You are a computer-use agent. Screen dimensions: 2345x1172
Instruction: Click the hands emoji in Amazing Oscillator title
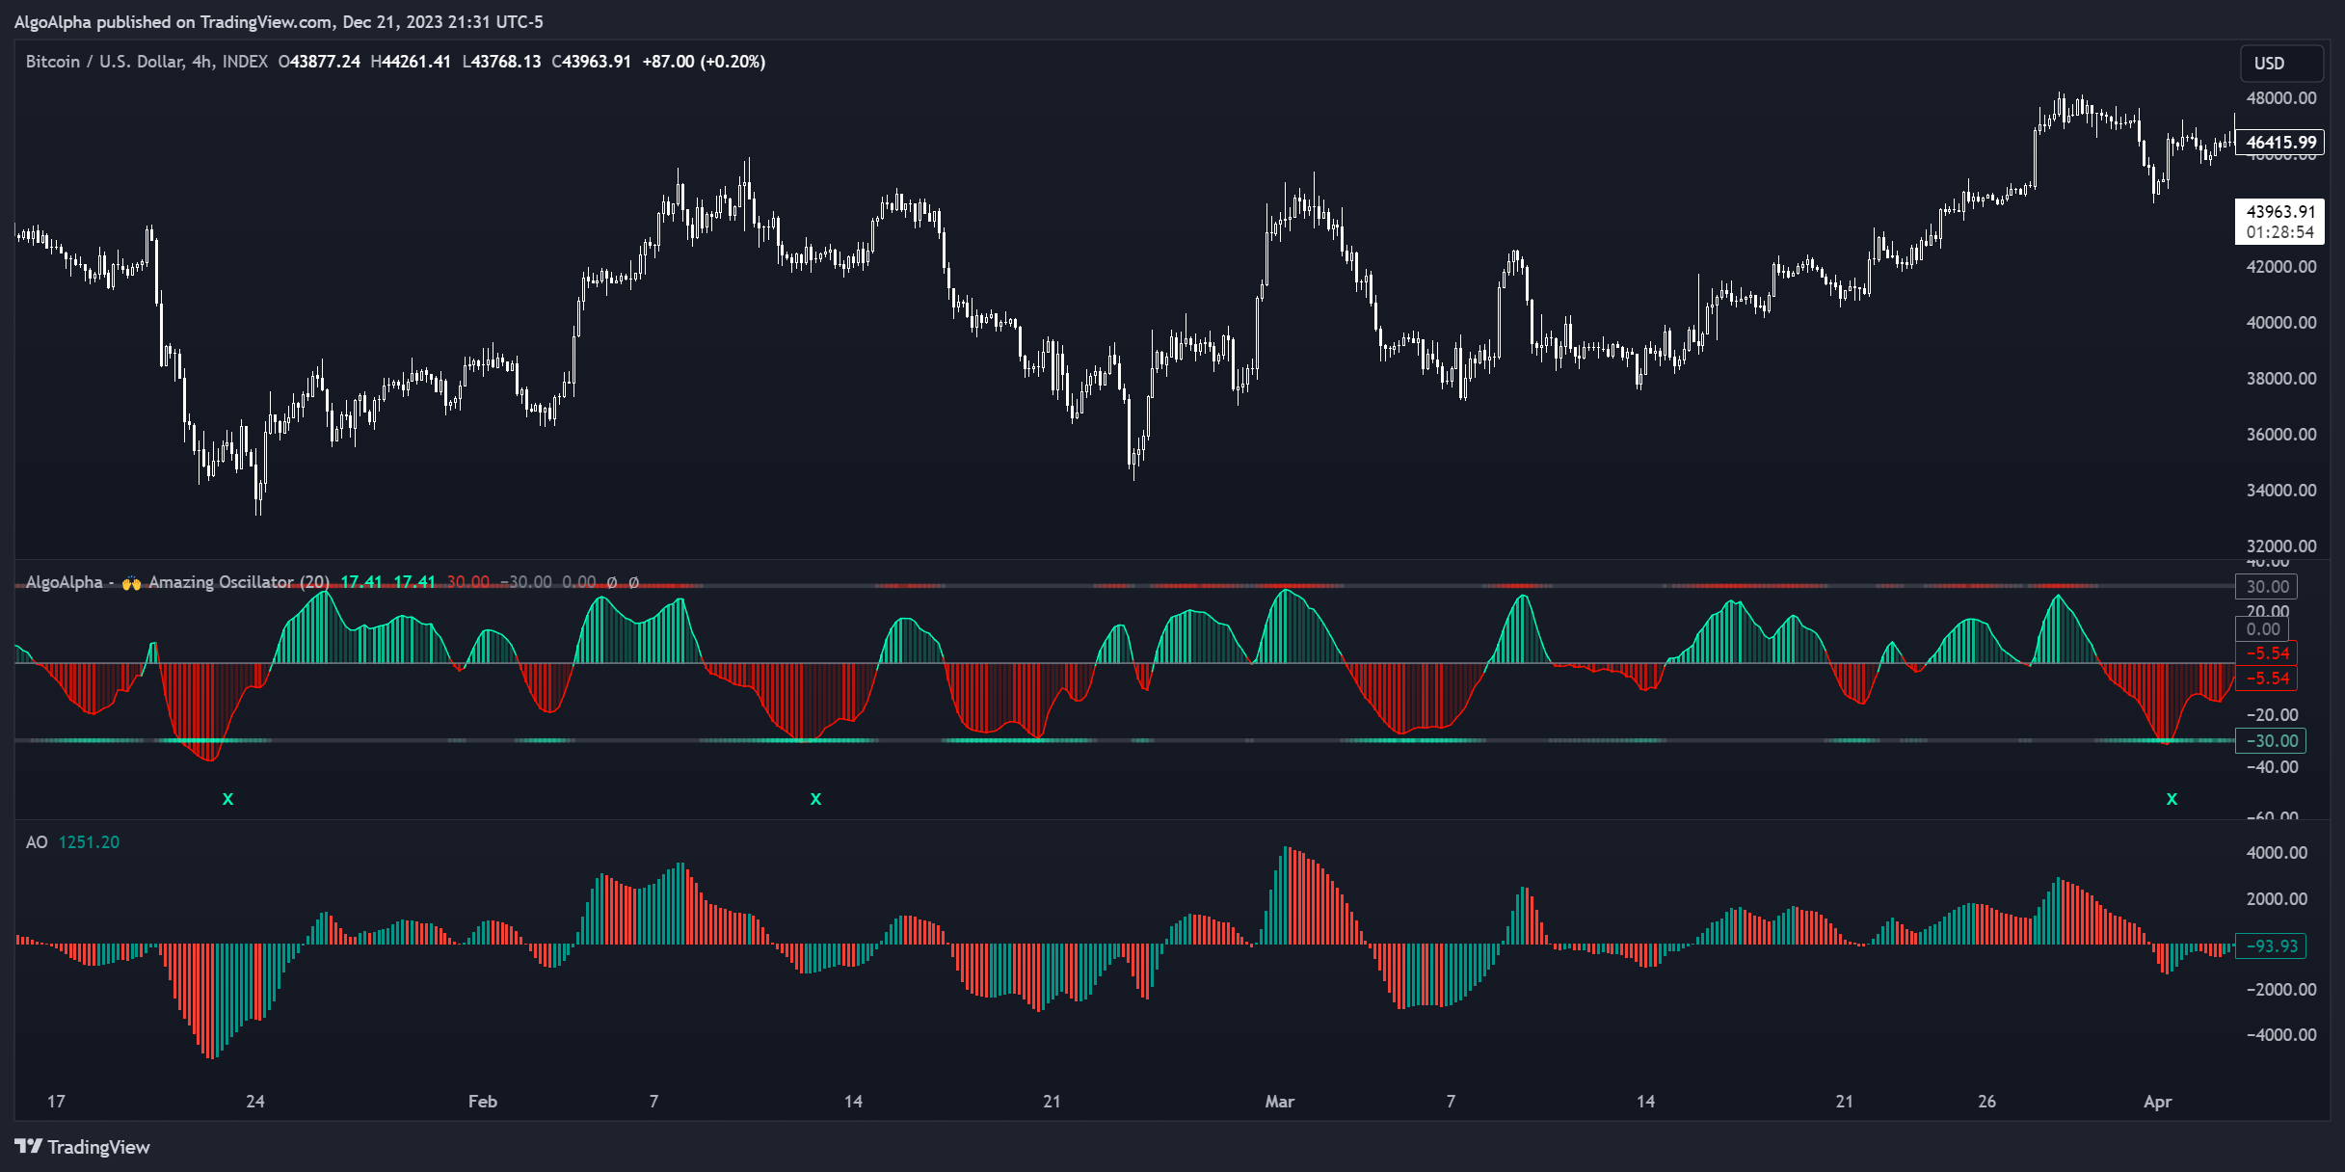[x=131, y=583]
